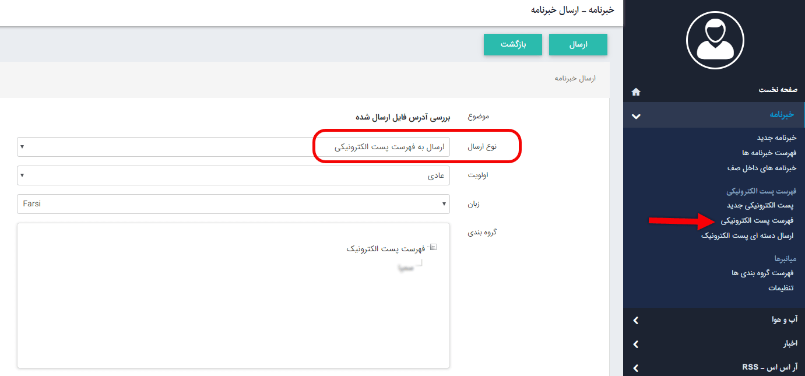Viewport: 805px width, 376px height.
Task: Click the green ارسال button
Action: click(x=578, y=44)
